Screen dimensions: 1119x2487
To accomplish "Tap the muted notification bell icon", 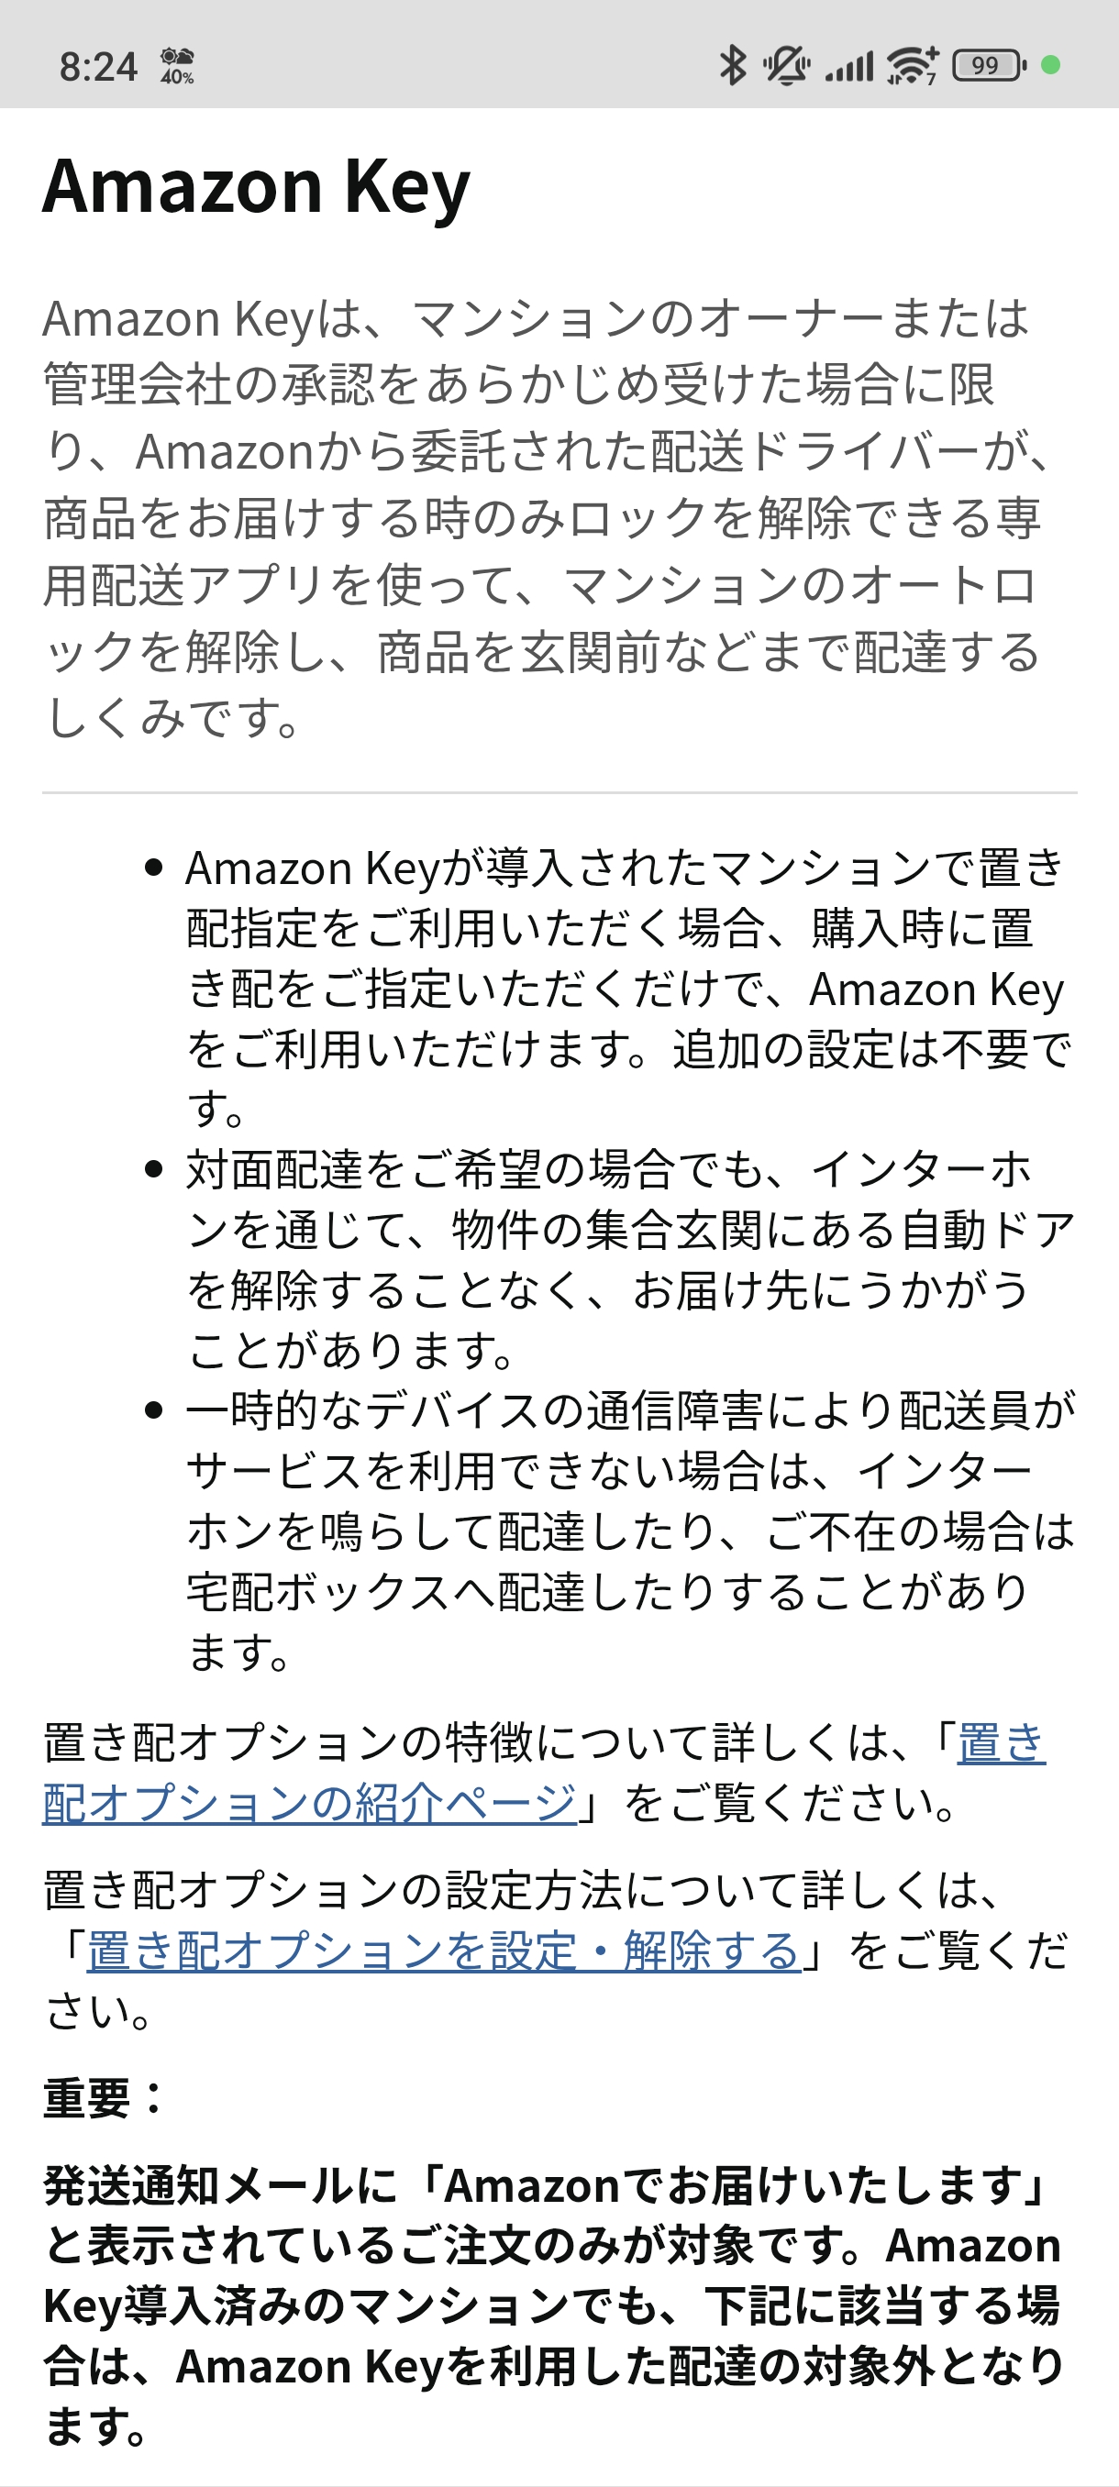I will [x=786, y=66].
